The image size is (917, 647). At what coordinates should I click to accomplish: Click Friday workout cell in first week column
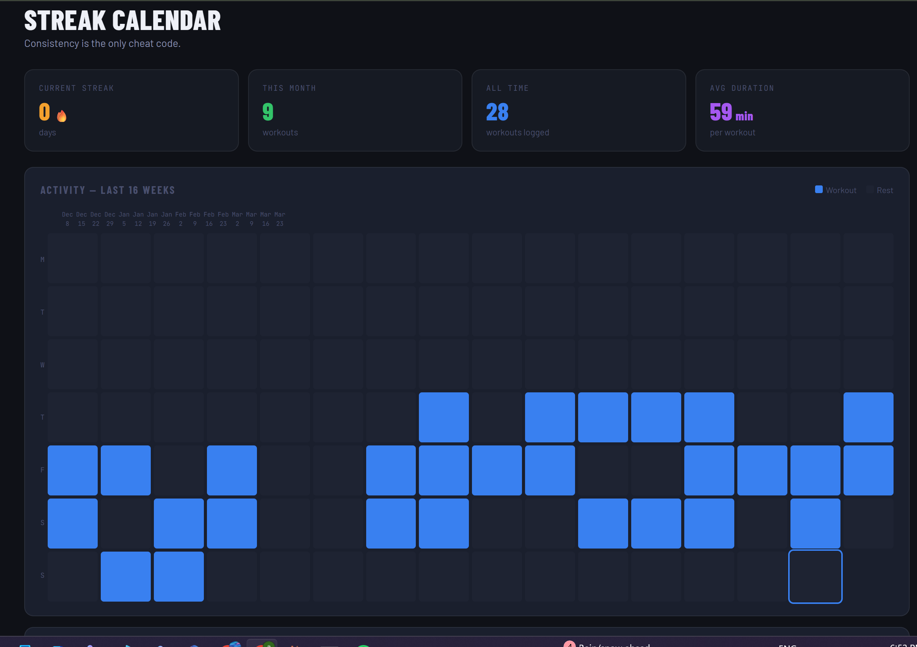72,470
